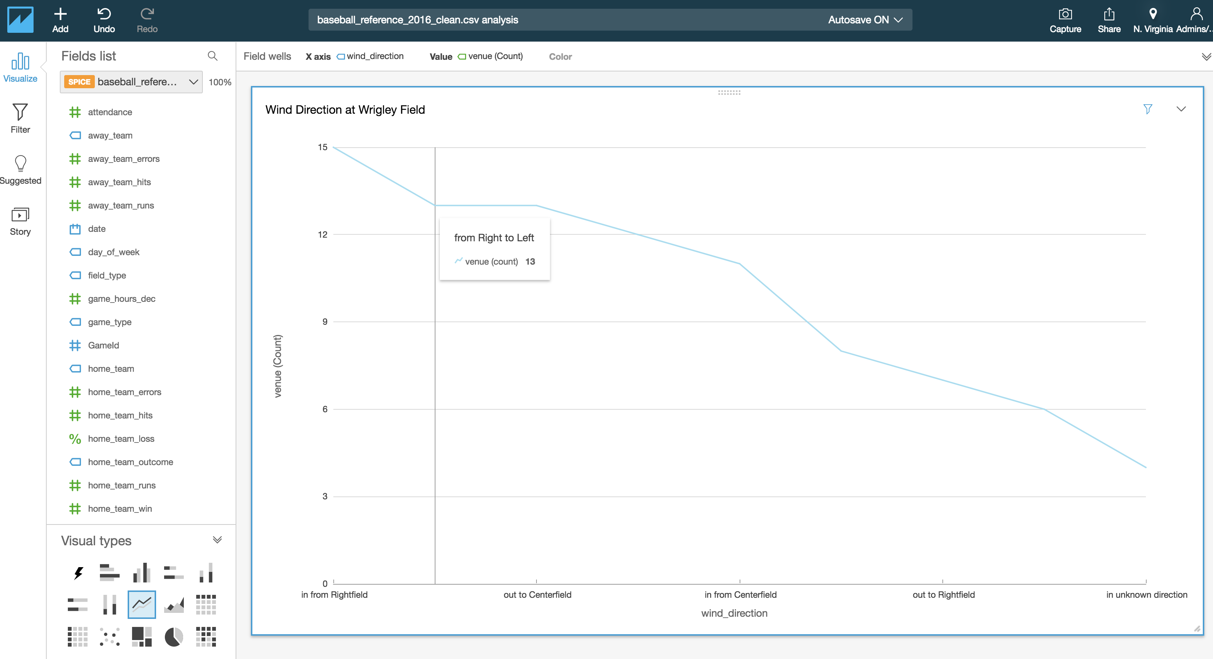Select the tree map visual type
Image resolution: width=1213 pixels, height=659 pixels.
click(142, 637)
